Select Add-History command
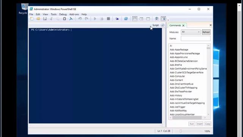 pos(176,96)
